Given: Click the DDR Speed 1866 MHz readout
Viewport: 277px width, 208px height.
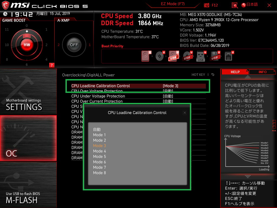Looking at the screenshot, I should 132,23.
